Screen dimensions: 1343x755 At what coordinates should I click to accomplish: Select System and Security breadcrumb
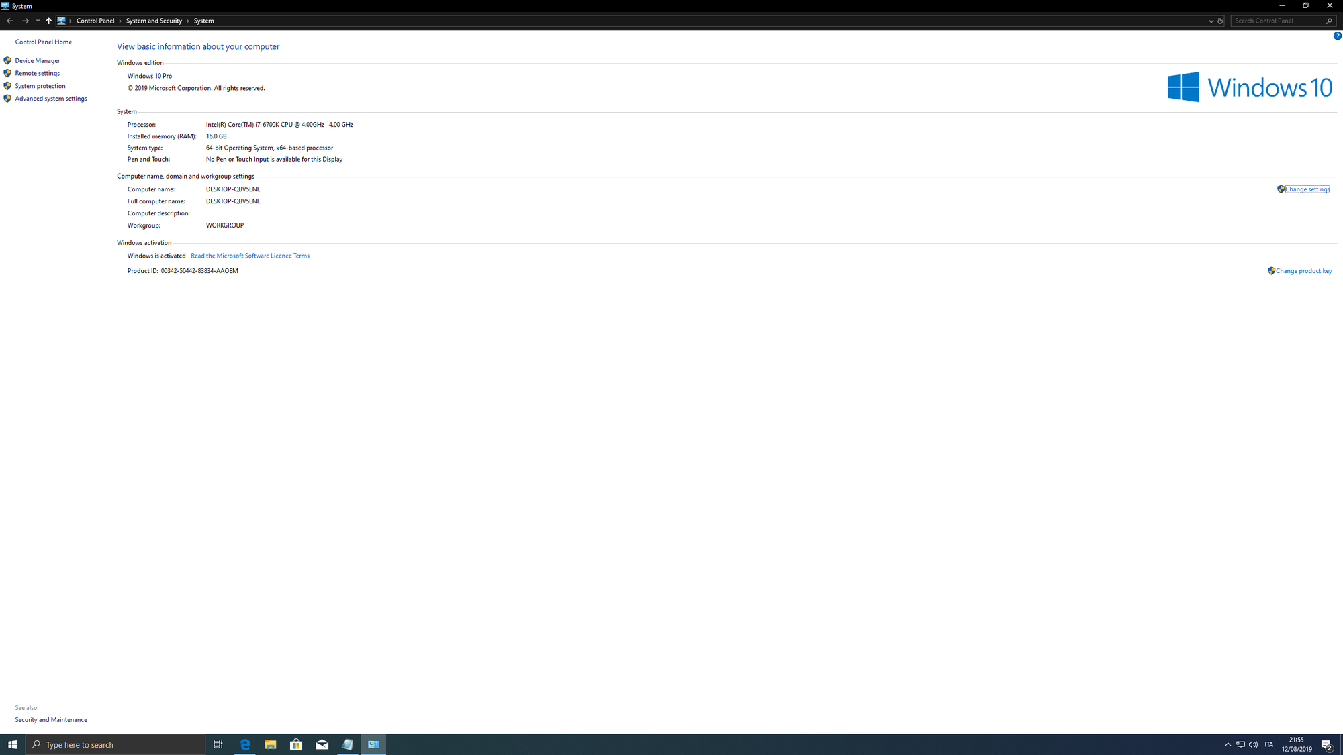coord(154,21)
